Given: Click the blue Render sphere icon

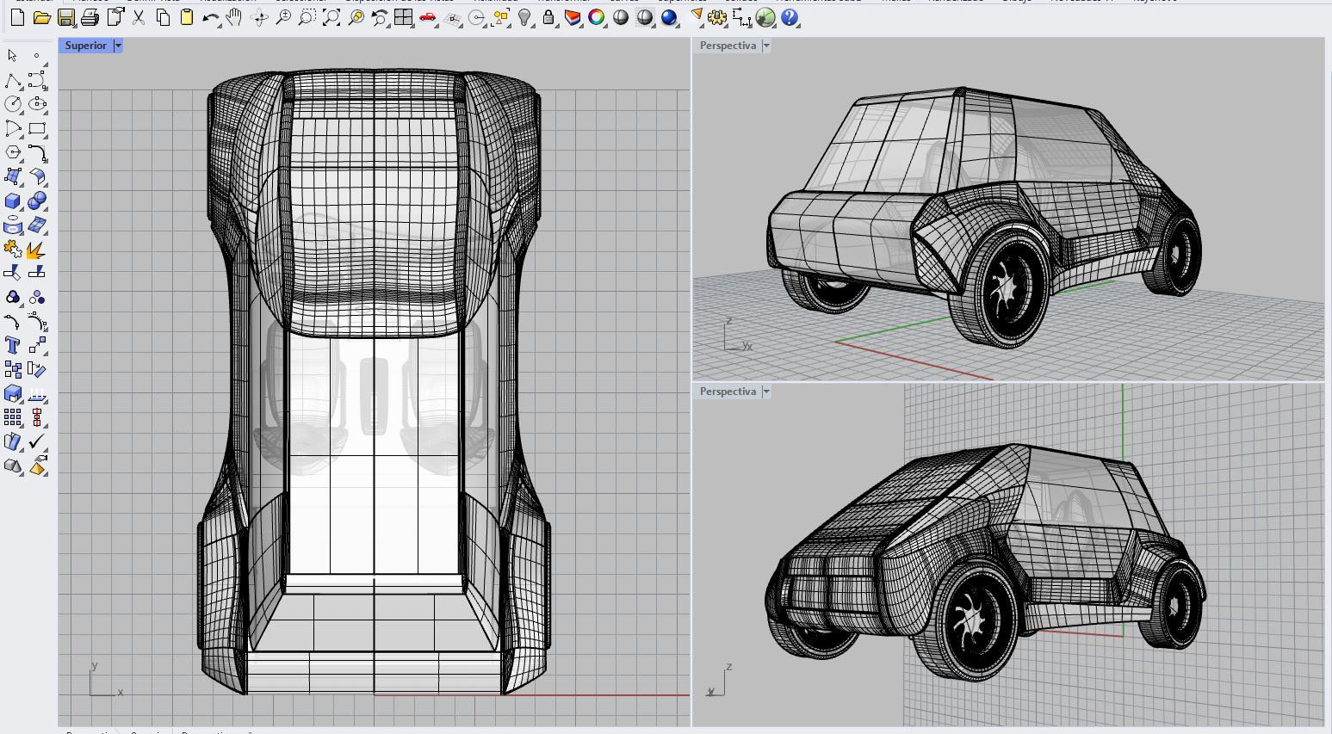Looking at the screenshot, I should [669, 17].
